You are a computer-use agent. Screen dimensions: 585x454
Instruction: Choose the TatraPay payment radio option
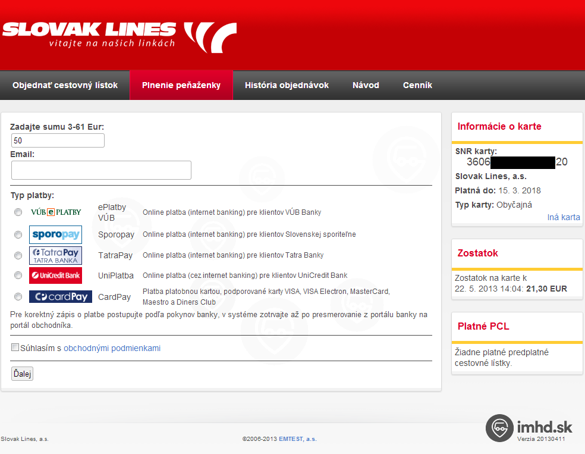tap(18, 255)
